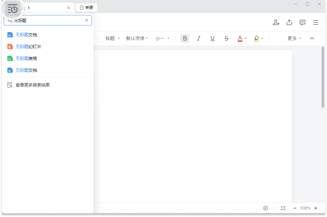Close the document tab named 1
Image resolution: width=327 pixels, height=217 pixels.
(x=68, y=8)
